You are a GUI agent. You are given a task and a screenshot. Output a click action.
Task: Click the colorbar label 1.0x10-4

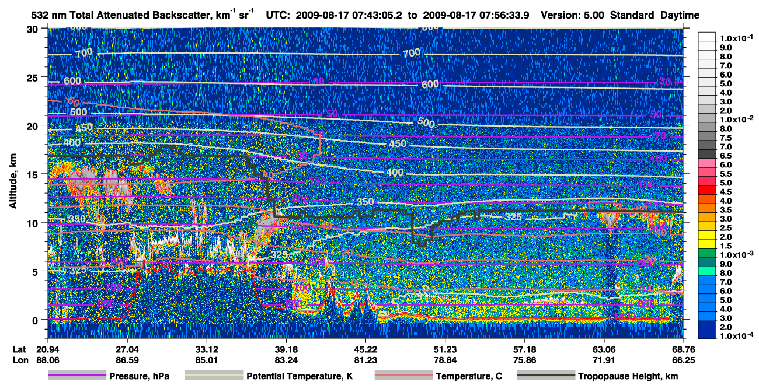(x=737, y=336)
